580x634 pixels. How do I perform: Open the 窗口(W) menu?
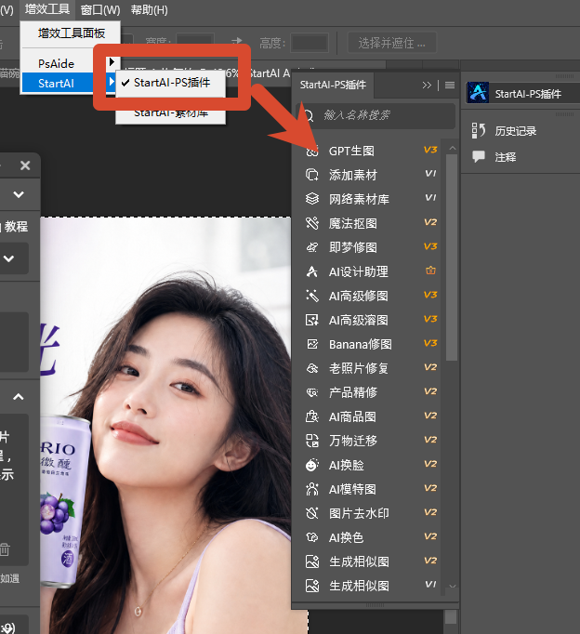[100, 9]
